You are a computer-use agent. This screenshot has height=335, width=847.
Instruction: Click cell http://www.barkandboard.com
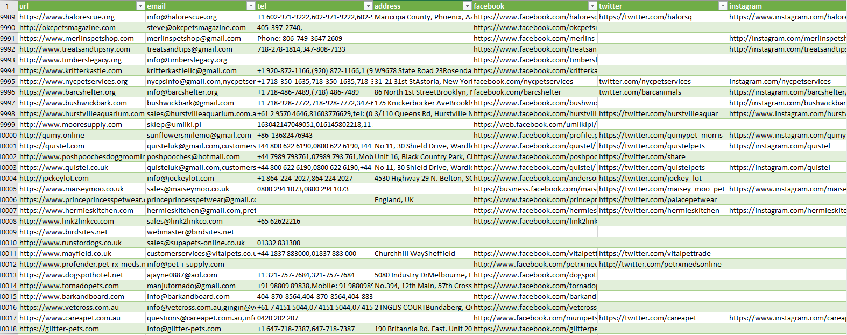(x=82, y=296)
